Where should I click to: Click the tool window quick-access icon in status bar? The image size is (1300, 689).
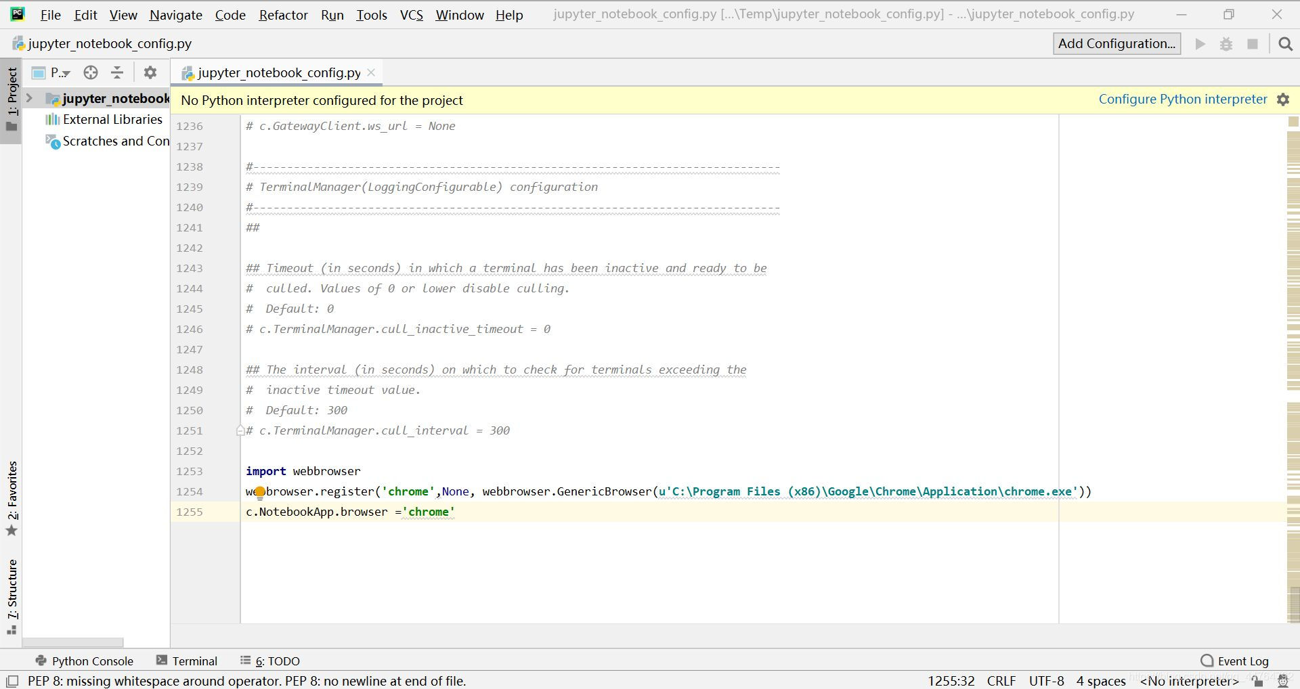click(x=12, y=681)
